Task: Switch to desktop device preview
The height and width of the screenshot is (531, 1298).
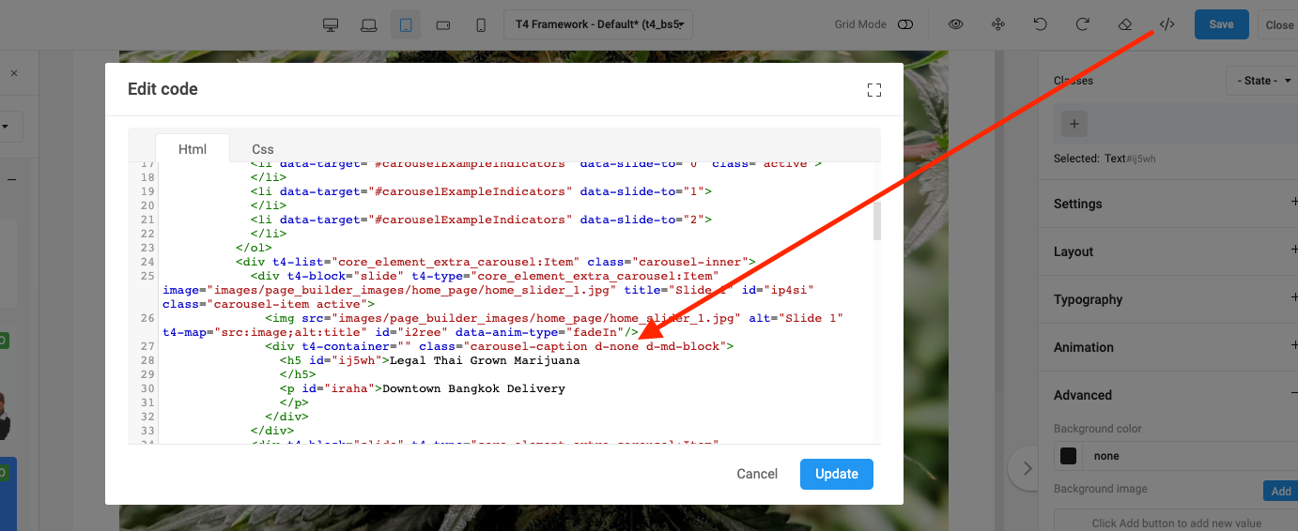Action: pos(331,24)
